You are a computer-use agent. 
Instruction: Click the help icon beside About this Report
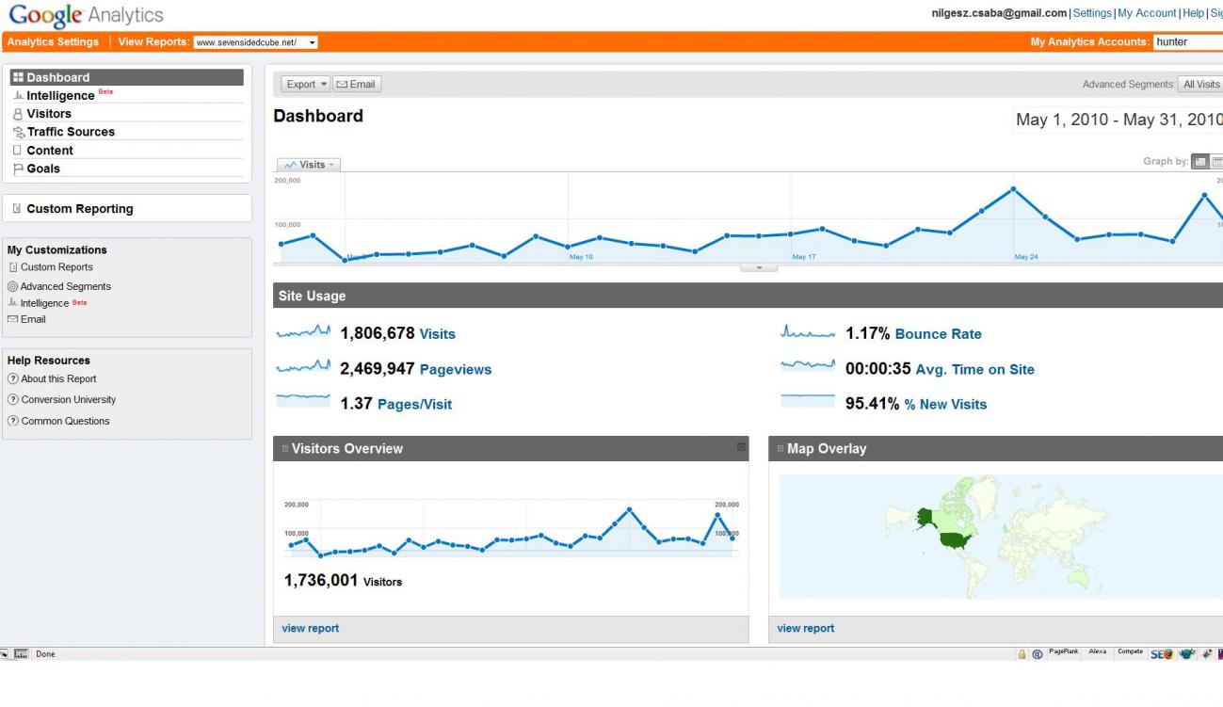tap(12, 379)
